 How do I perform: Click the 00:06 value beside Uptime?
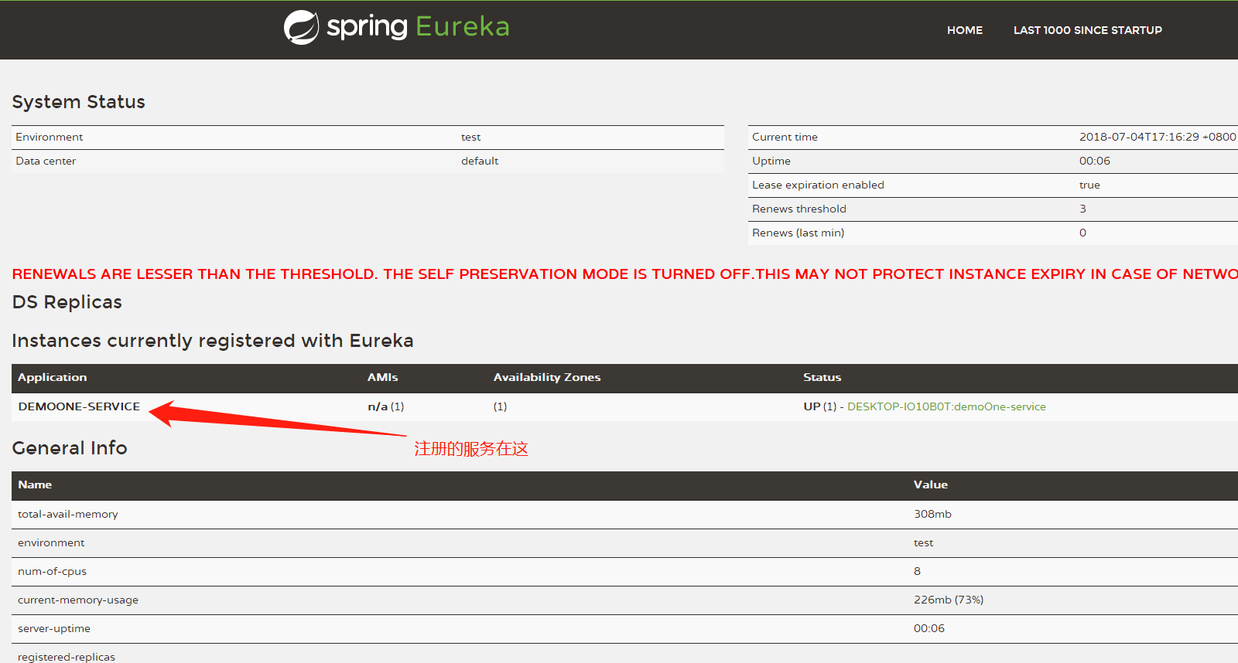click(1095, 161)
